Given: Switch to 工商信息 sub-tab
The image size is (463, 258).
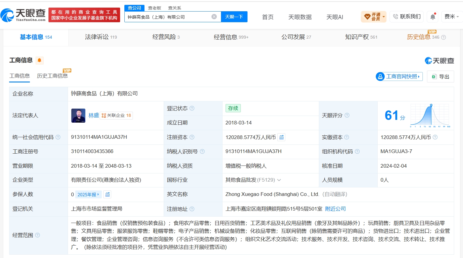Looking at the screenshot, I should [20, 76].
